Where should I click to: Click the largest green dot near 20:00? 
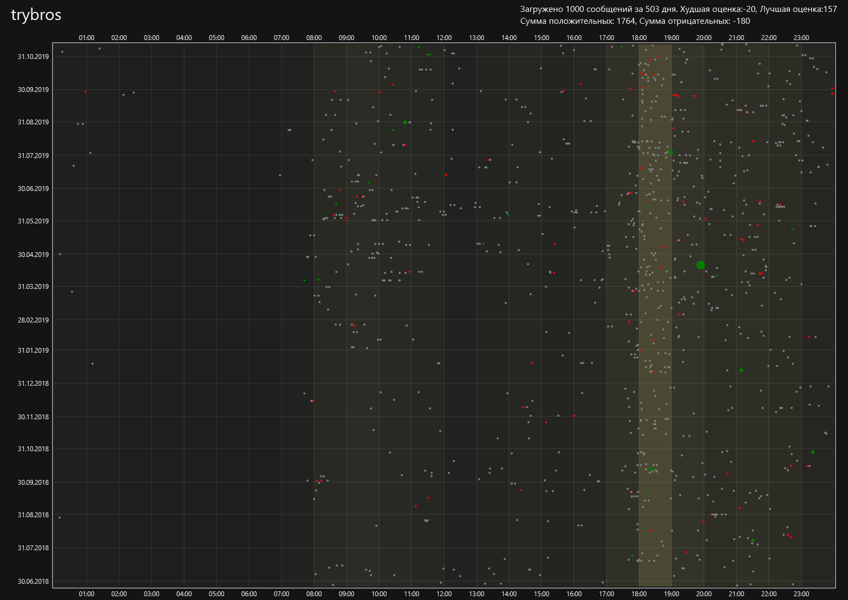tap(700, 265)
